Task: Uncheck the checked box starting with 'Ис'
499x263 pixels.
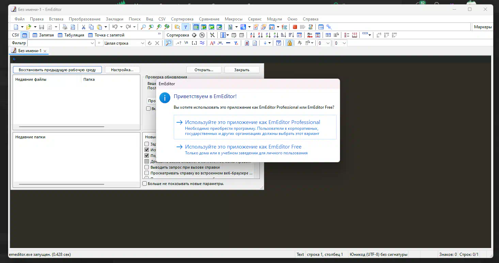Action: [x=147, y=150]
